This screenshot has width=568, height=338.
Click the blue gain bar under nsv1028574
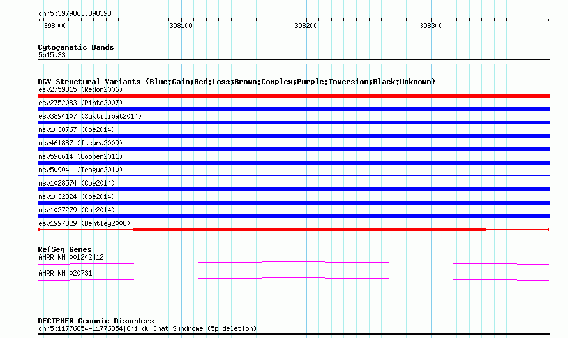294,189
